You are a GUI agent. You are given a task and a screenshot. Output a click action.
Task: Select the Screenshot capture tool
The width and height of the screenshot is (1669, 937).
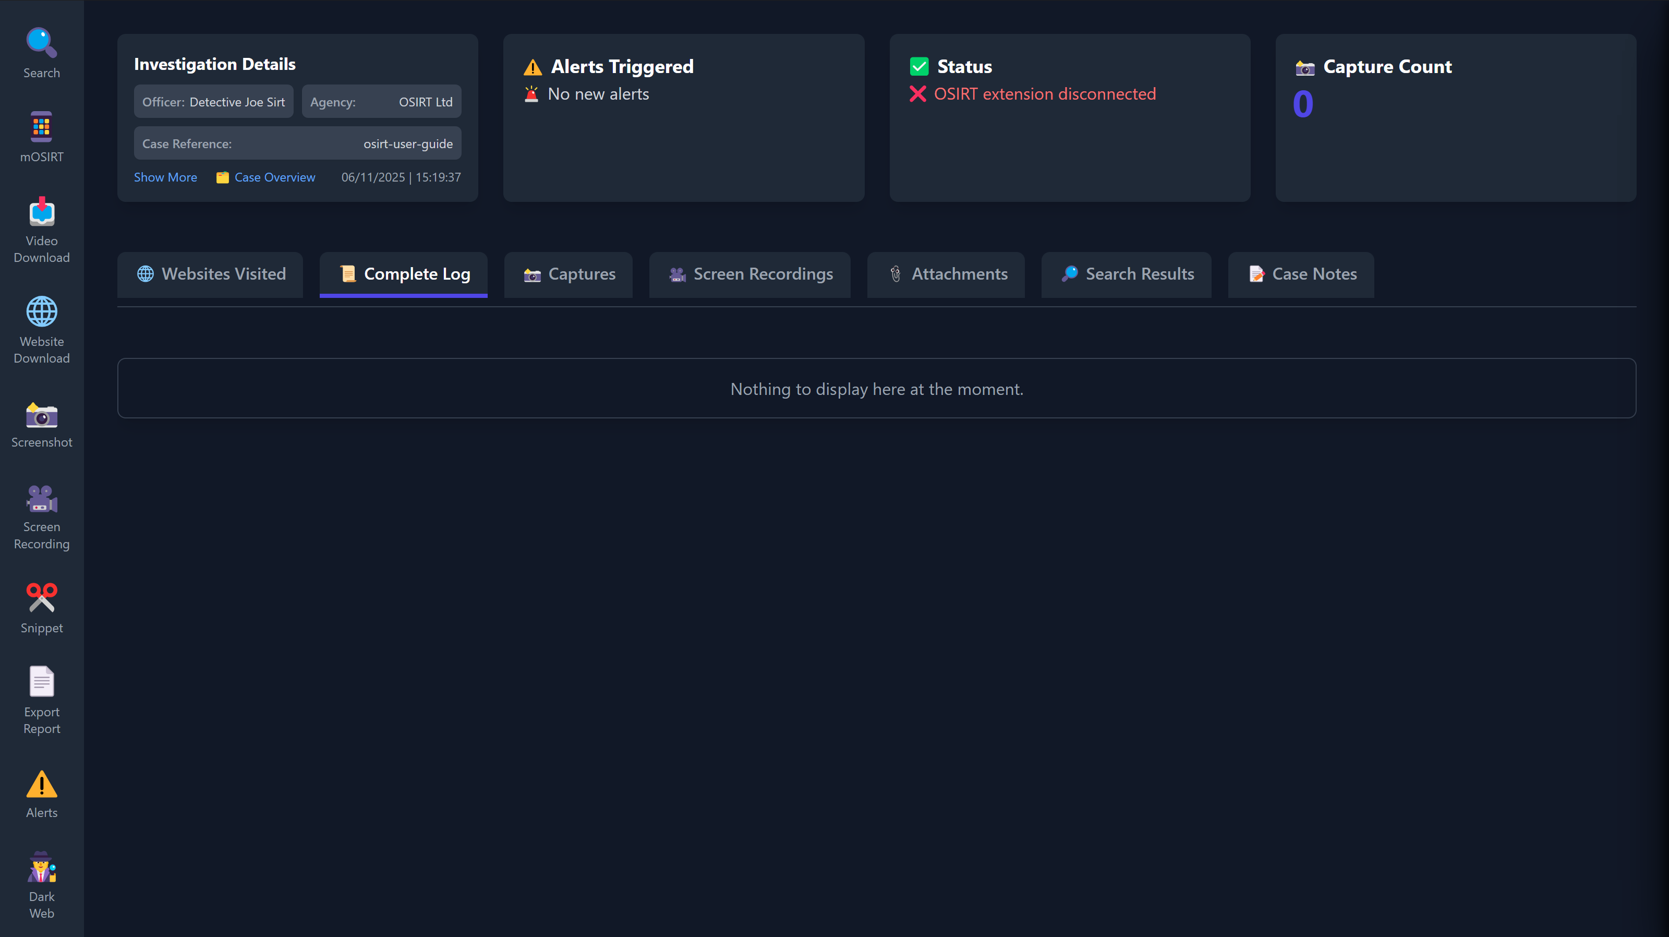click(42, 425)
